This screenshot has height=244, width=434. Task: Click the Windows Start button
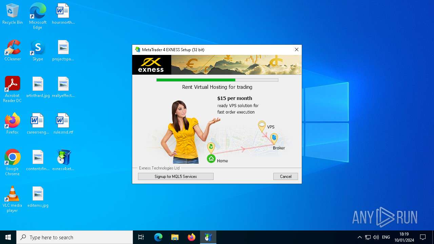point(8,237)
